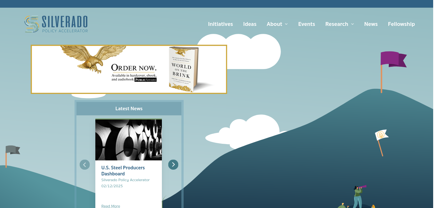Go to the Ideas page
437x208 pixels.
click(250, 24)
